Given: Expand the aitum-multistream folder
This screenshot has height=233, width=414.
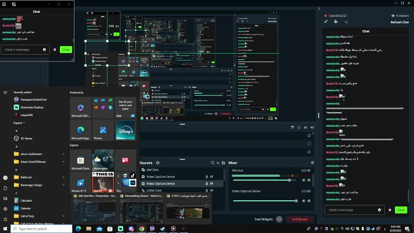Looking at the screenshot, I should click(63, 154).
